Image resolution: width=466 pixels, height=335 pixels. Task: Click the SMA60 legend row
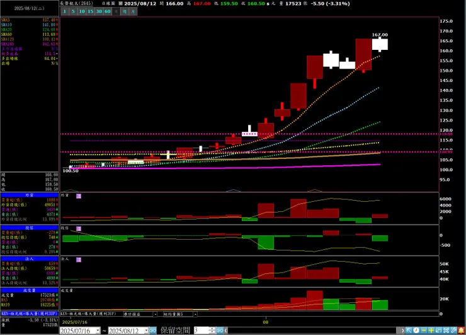[x=30, y=35]
